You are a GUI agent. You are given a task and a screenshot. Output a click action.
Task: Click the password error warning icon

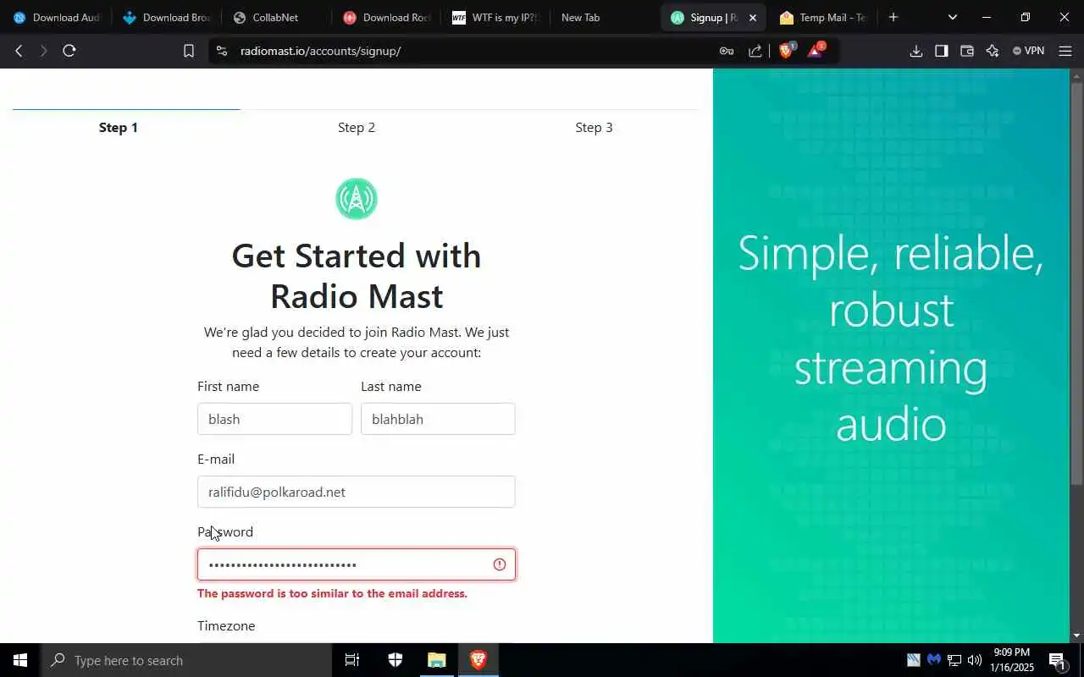pyautogui.click(x=500, y=564)
